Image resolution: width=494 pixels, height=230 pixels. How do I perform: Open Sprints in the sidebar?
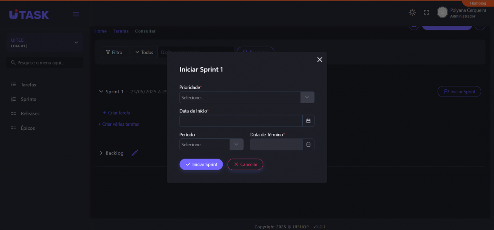click(x=28, y=99)
